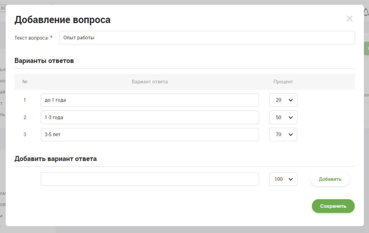Click the green Сохранить button
Image resolution: width=369 pixels, height=233 pixels.
coord(333,206)
